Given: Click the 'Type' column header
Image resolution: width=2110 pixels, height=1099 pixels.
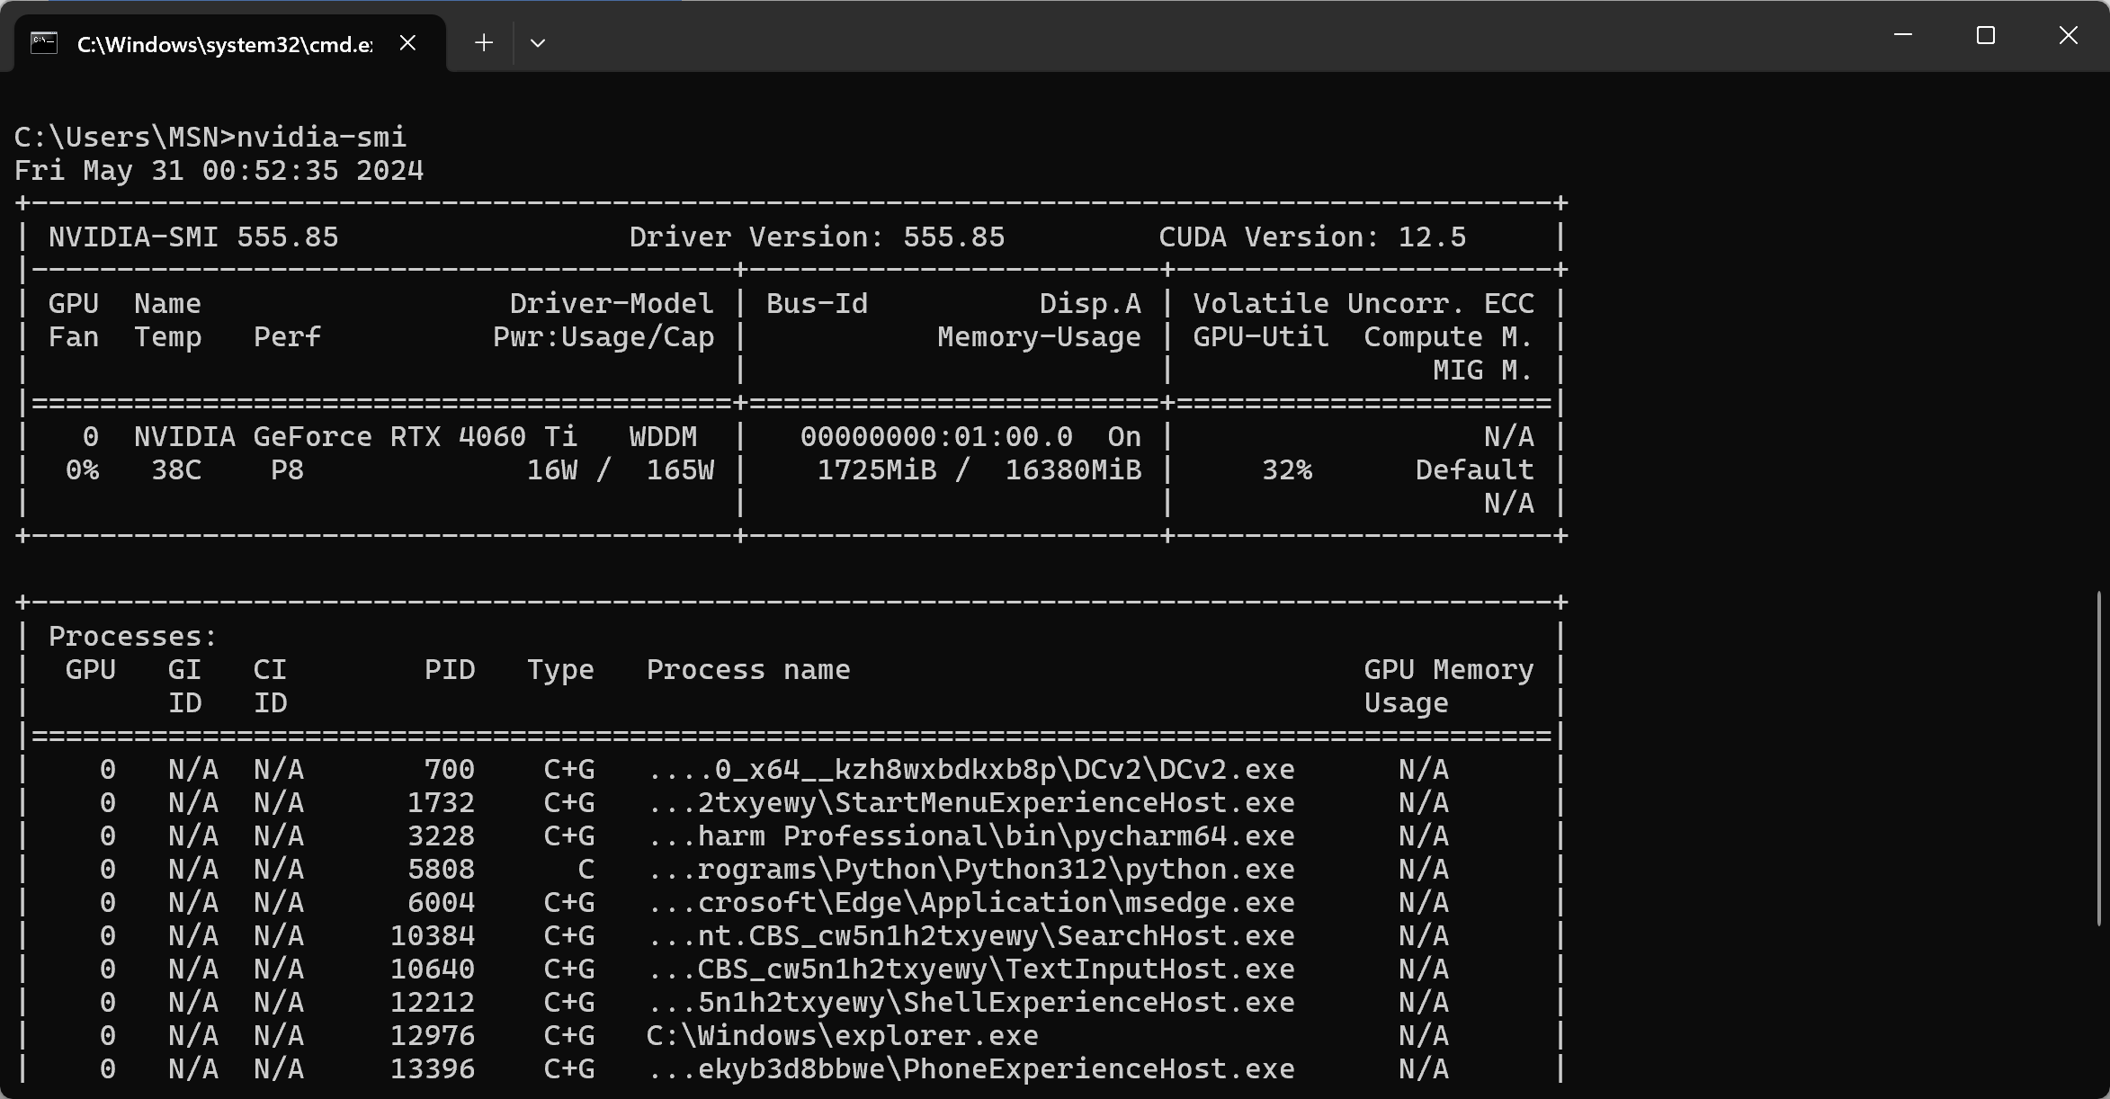Looking at the screenshot, I should click(x=560, y=669).
